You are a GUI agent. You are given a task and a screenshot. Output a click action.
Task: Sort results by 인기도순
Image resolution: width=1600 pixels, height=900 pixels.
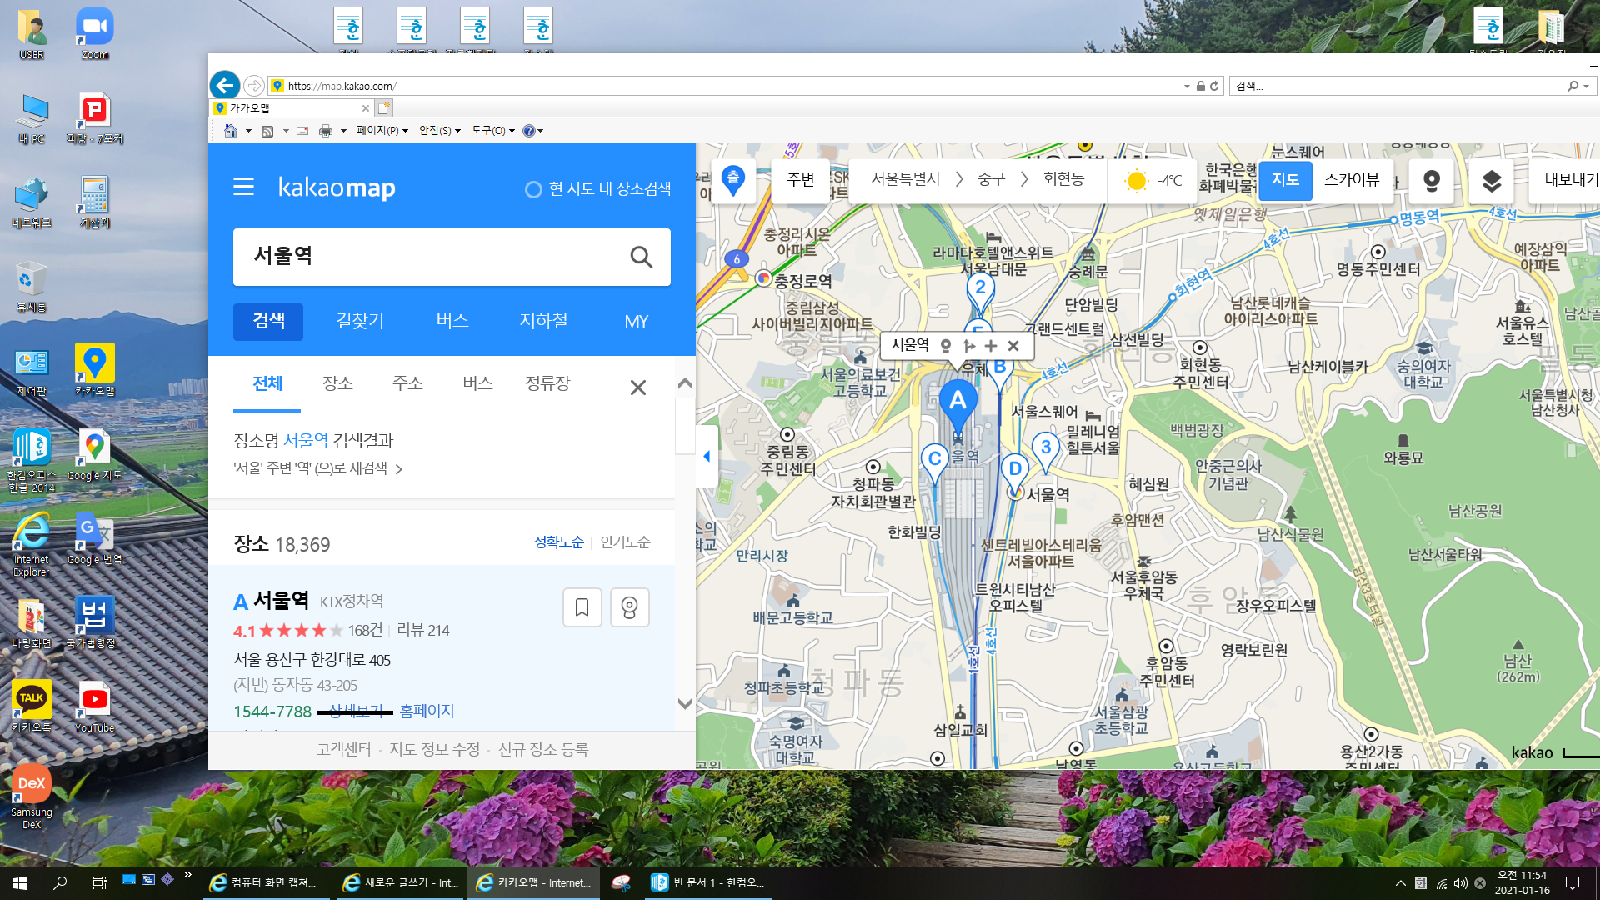click(x=625, y=542)
